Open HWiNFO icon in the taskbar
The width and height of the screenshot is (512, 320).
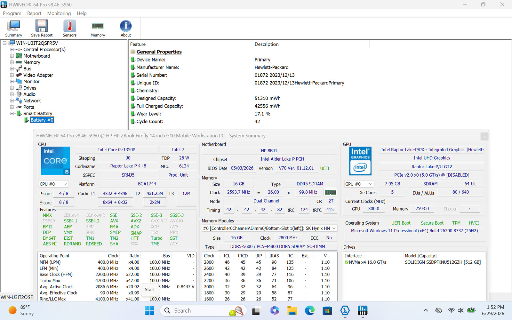point(362,310)
